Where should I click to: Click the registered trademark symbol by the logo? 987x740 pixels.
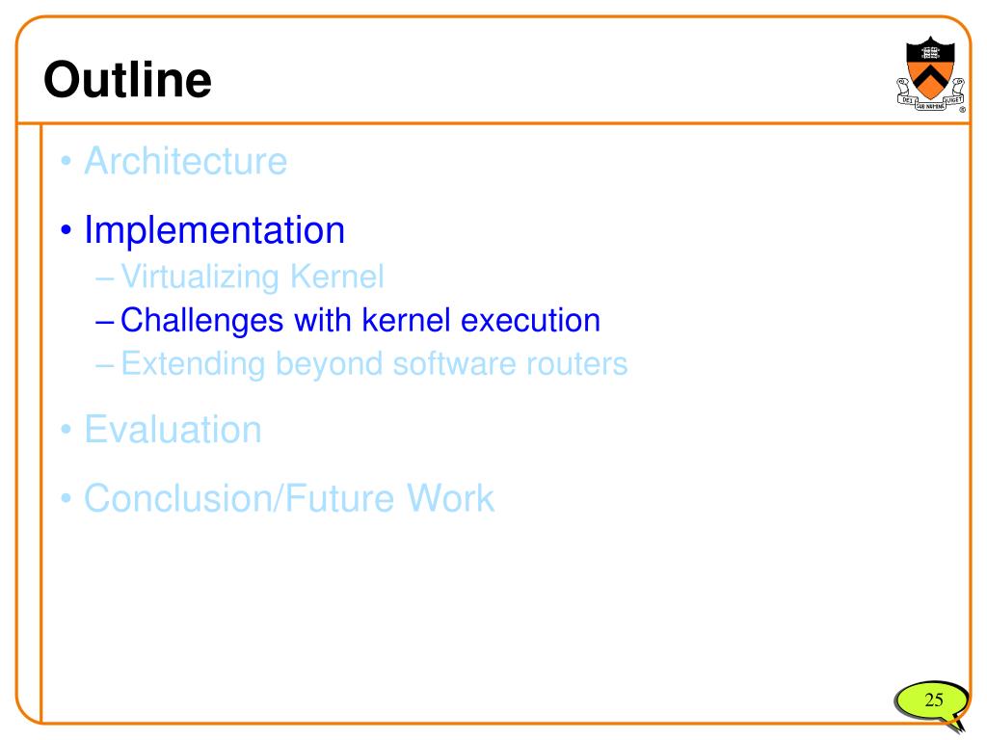click(x=963, y=110)
